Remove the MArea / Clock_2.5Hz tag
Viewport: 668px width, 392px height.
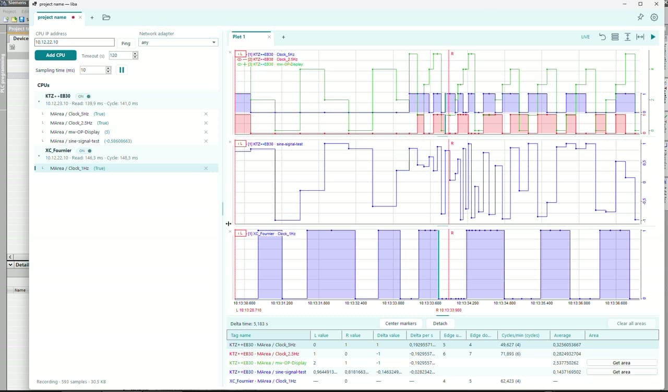click(206, 123)
